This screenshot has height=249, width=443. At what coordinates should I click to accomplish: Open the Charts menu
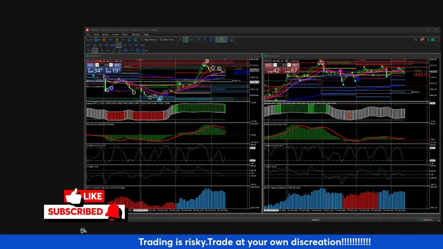tap(115, 35)
